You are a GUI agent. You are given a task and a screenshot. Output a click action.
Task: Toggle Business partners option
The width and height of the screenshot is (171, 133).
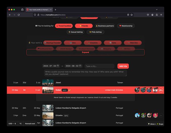tap(105, 26)
